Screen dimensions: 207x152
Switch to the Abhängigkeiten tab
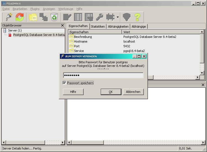point(118,27)
